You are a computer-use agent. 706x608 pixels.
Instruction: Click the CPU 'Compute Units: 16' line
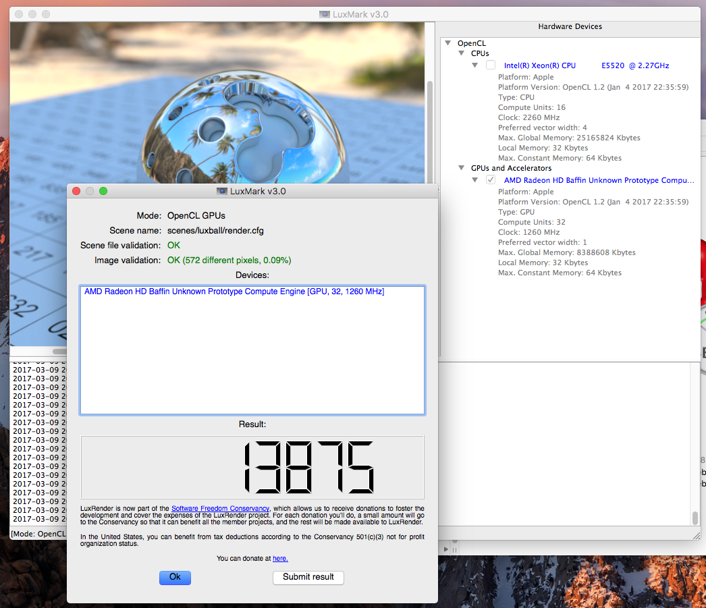(x=531, y=107)
